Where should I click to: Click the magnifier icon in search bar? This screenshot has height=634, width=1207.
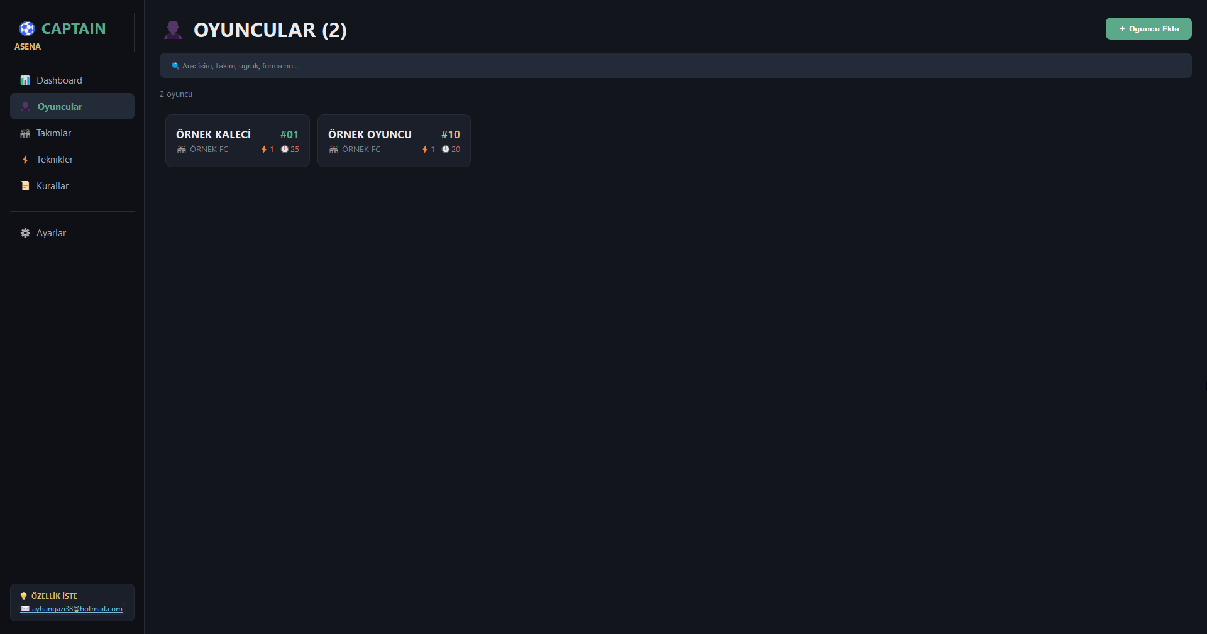175,66
